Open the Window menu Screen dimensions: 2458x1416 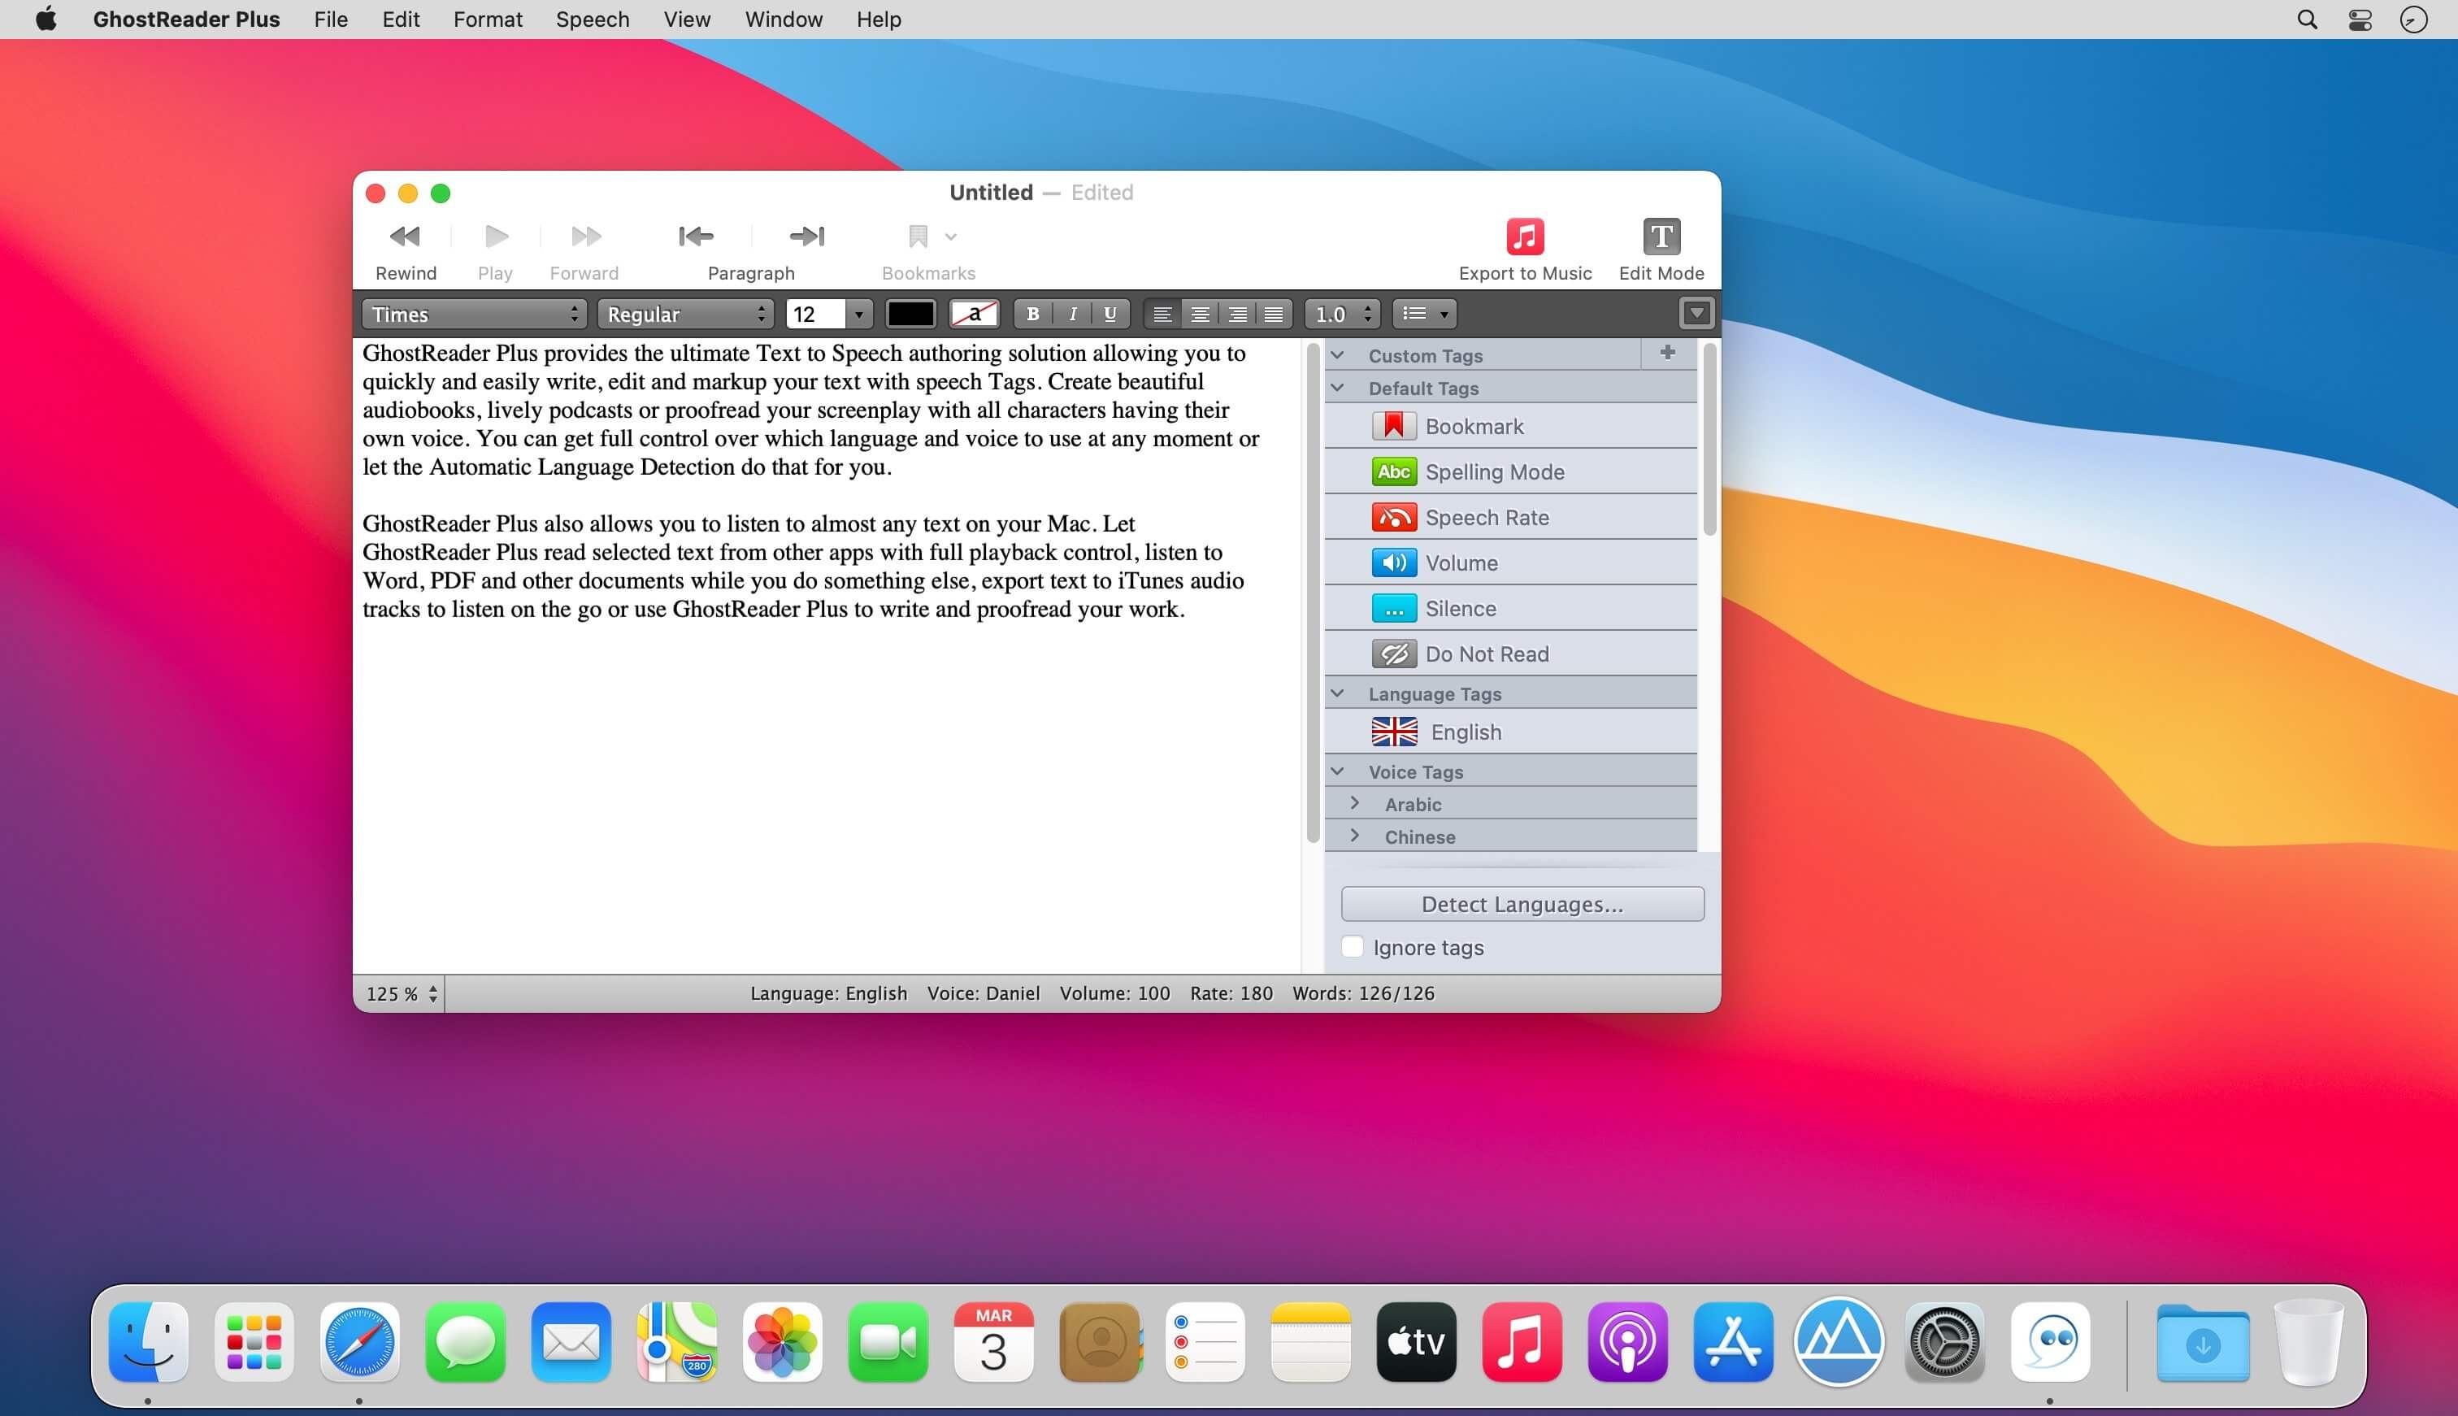[x=784, y=20]
